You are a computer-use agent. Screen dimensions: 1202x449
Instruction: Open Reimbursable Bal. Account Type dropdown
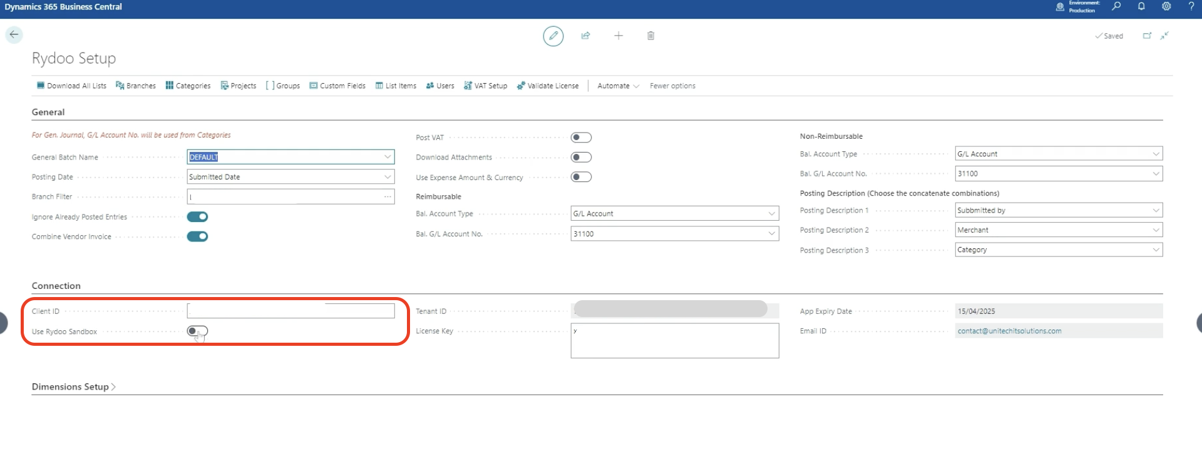click(x=772, y=214)
